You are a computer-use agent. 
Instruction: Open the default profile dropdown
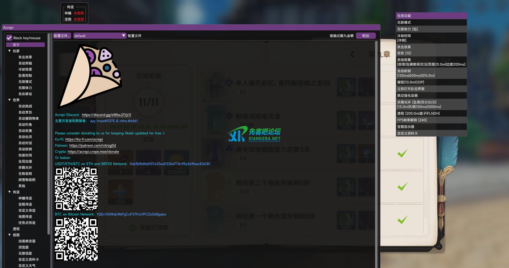tap(100, 36)
